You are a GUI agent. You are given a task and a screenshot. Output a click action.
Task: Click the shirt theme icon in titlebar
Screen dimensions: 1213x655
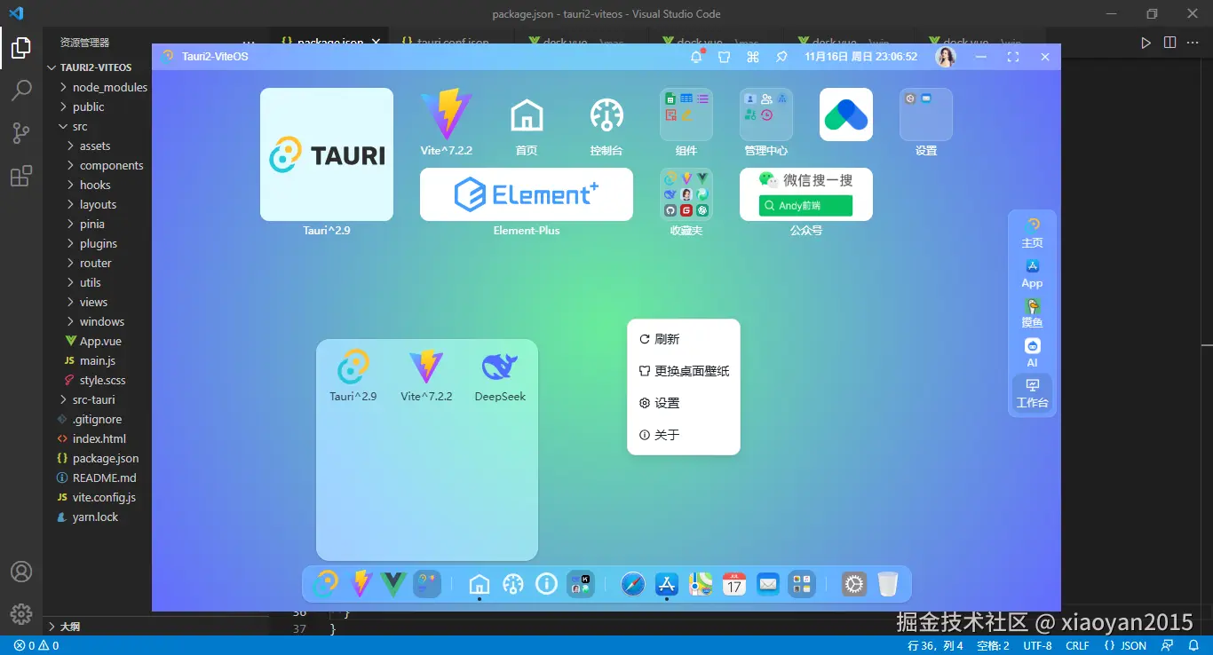tap(725, 57)
